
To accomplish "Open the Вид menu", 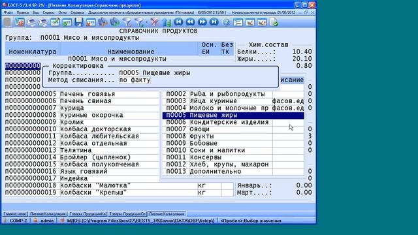I will 35,12.
